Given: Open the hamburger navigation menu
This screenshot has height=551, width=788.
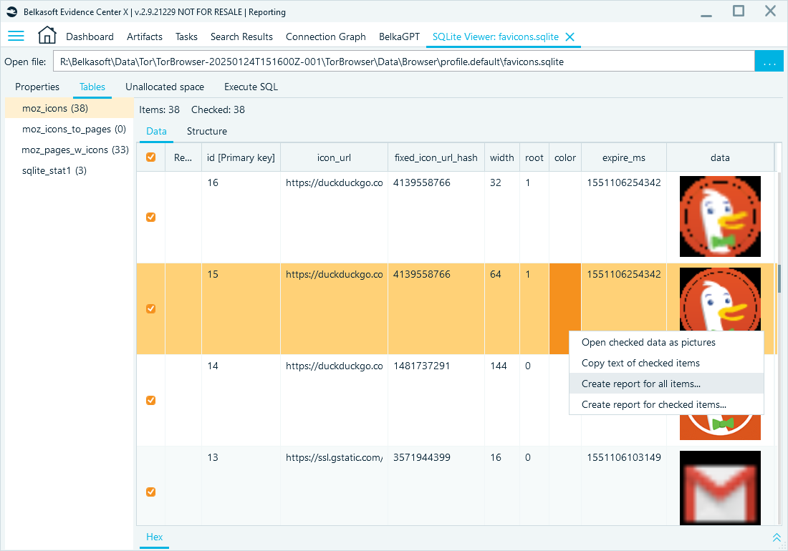Looking at the screenshot, I should (x=16, y=36).
